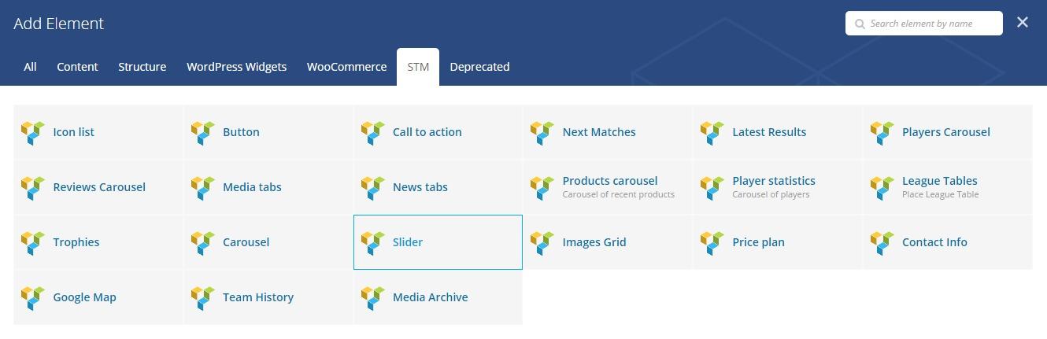Click the icon next to Media Archive
Screen dimensions: 1047x339
tap(372, 297)
